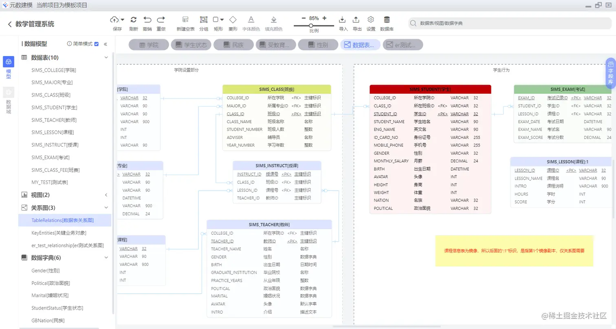Collapse the data model panel with double chevron
The width and height of the screenshot is (616, 329).
[106, 44]
